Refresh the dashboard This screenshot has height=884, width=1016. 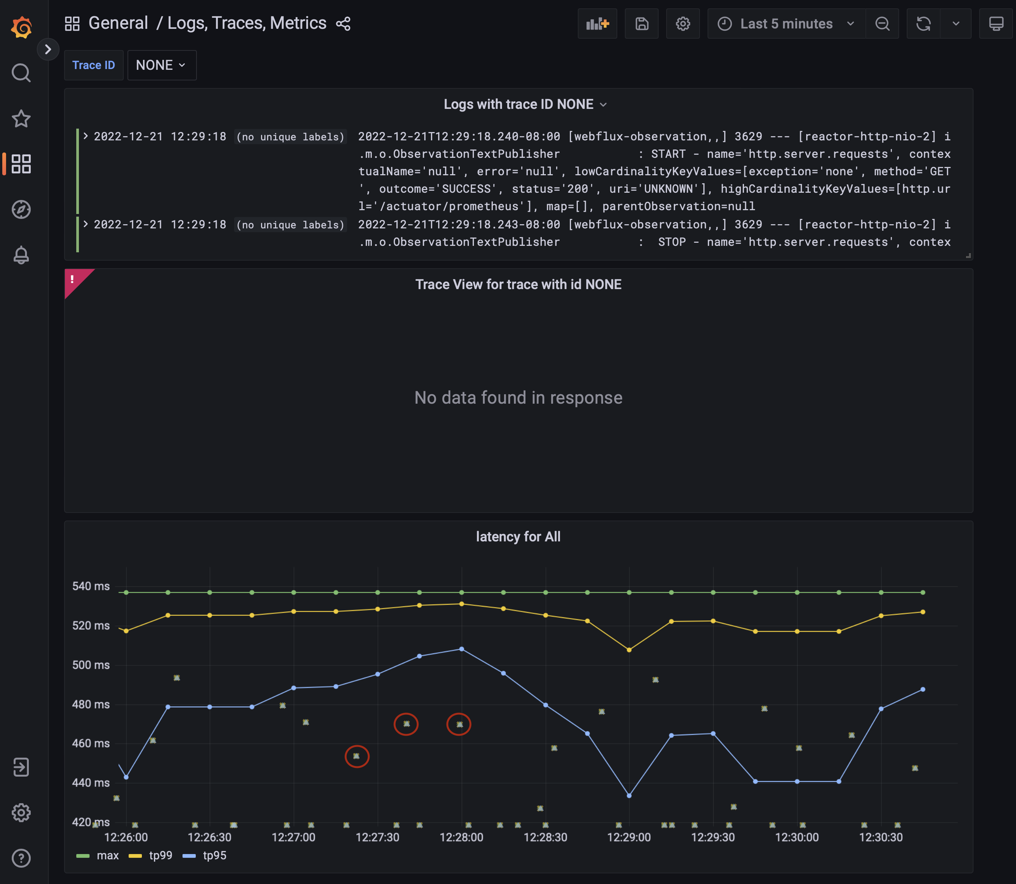coord(923,24)
